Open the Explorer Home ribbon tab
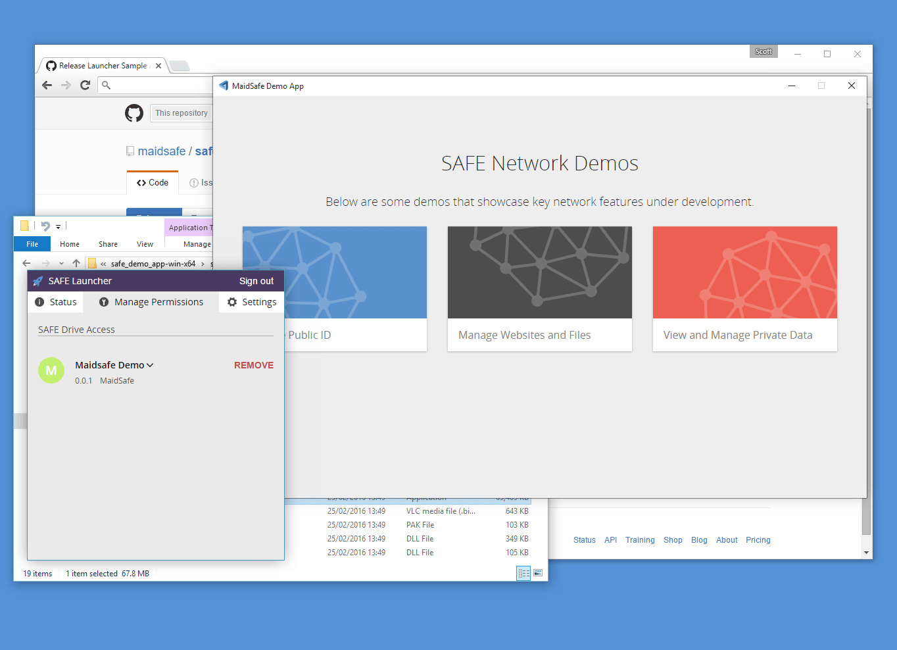The height and width of the screenshot is (650, 897). point(70,244)
